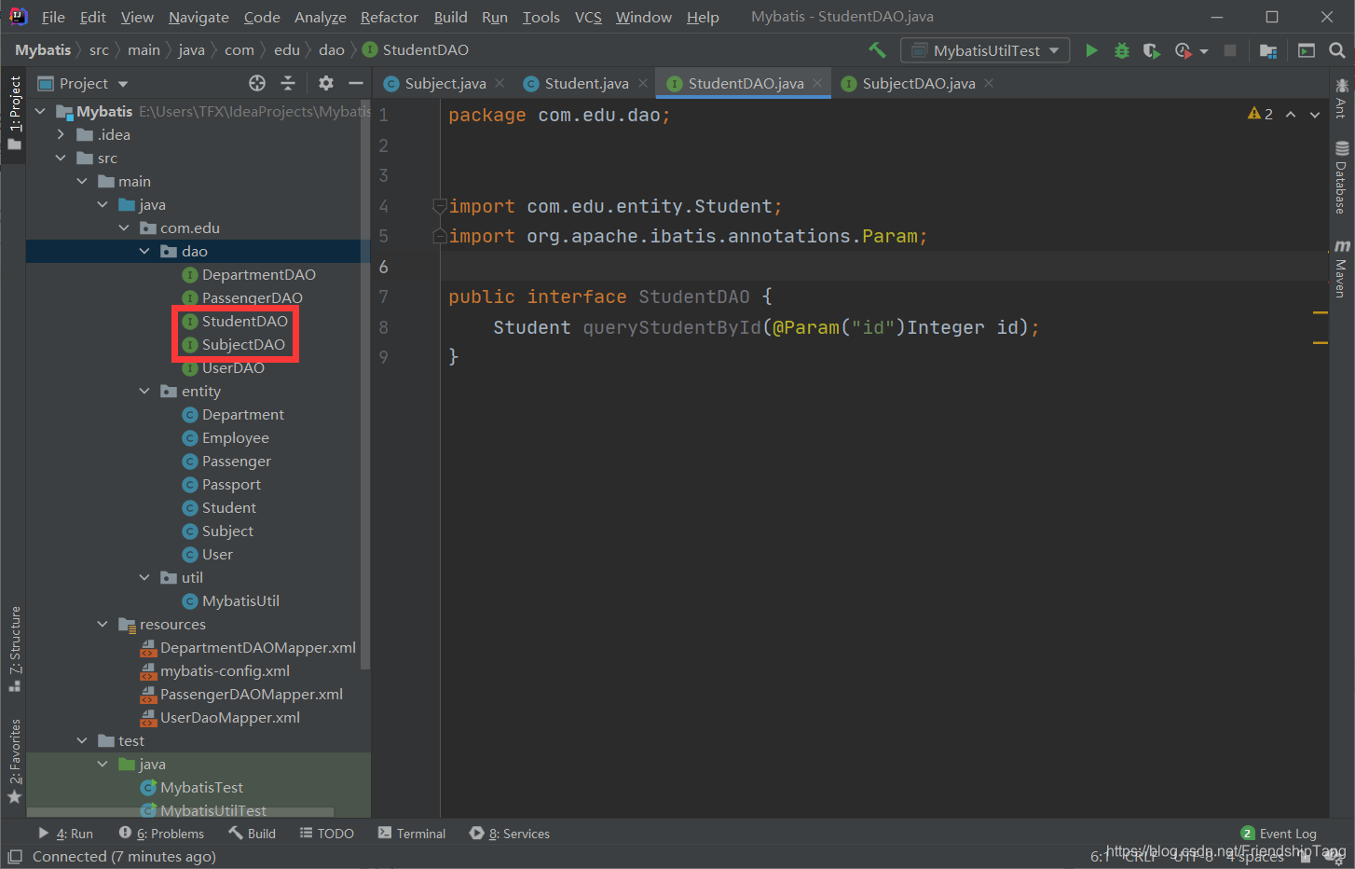The width and height of the screenshot is (1355, 869).
Task: Toggle the 1: Project side tab
Action: pyautogui.click(x=14, y=113)
